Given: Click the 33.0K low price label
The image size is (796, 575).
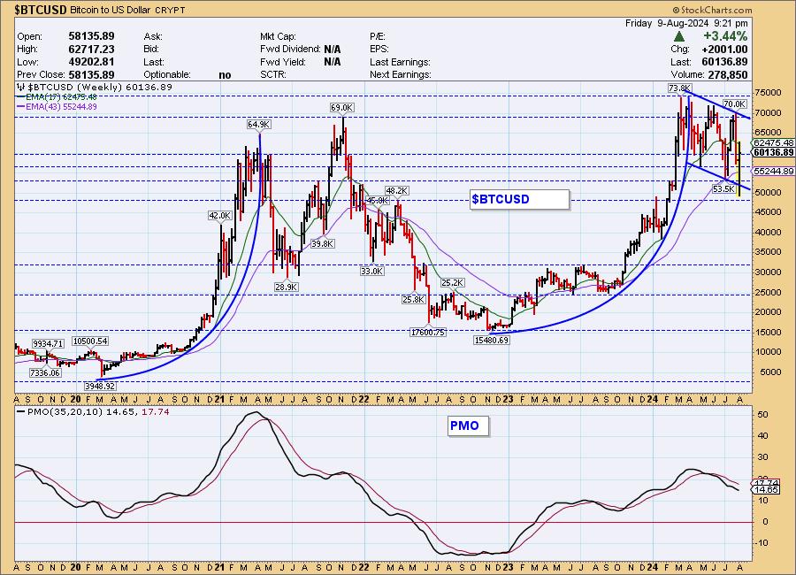Looking at the screenshot, I should point(372,272).
